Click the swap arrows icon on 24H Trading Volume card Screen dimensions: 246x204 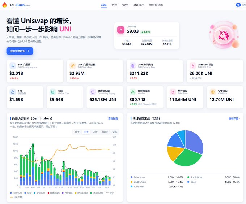pyautogui.click(x=13, y=66)
